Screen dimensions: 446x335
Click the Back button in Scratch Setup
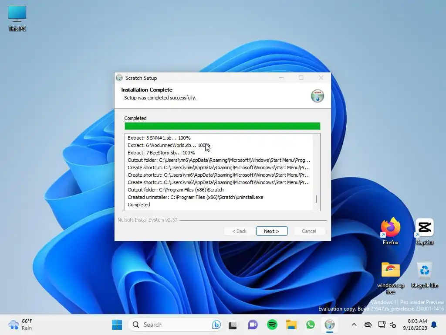coord(239,231)
